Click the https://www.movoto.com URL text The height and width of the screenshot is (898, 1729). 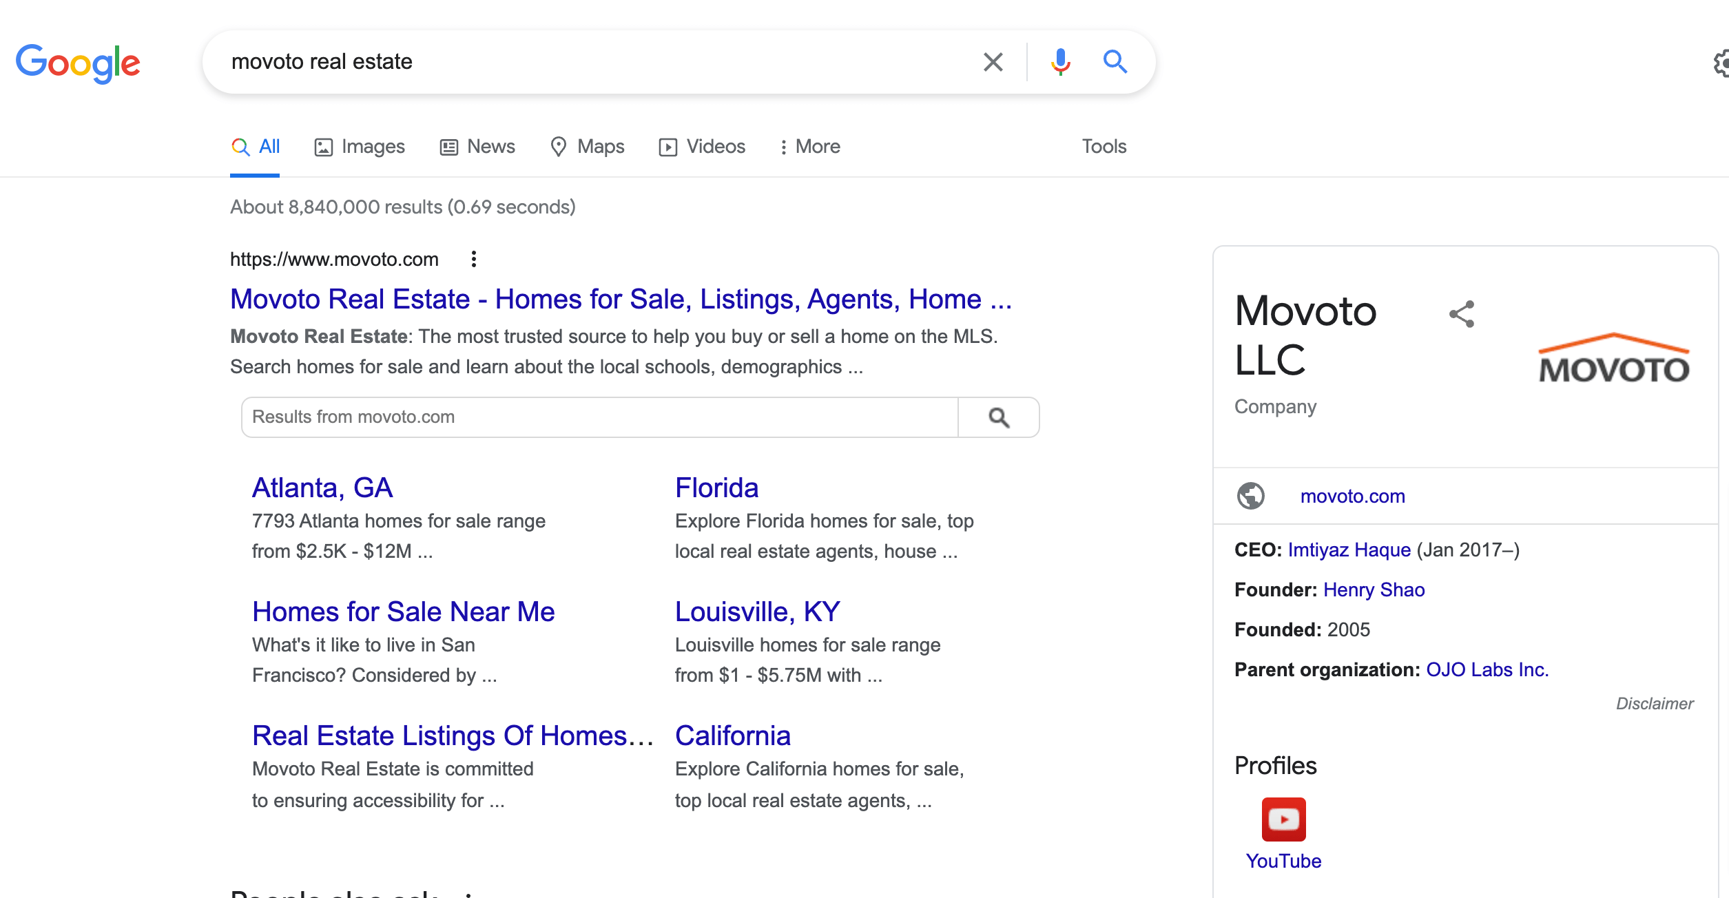pyautogui.click(x=334, y=259)
